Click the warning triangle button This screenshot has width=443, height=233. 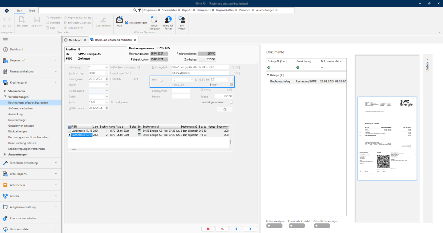click(222, 229)
